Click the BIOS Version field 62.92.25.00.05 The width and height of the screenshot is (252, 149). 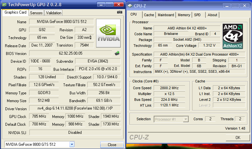point(71,53)
